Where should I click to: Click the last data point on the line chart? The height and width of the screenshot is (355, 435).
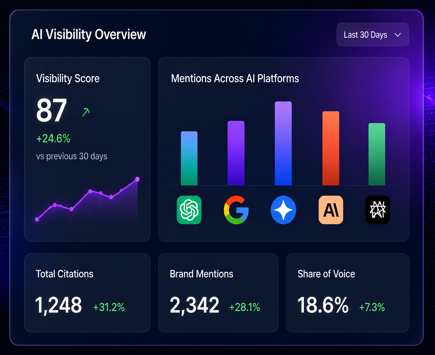(137, 179)
